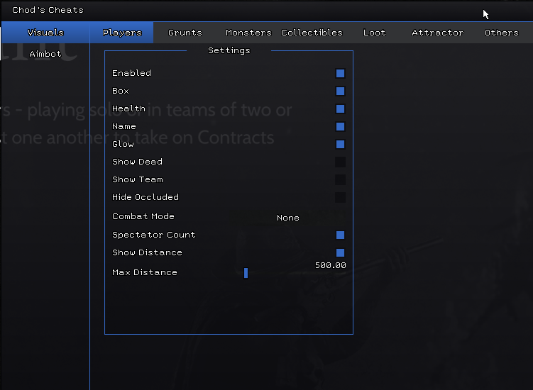
Task: Click the Show Distance label
Action: (147, 252)
